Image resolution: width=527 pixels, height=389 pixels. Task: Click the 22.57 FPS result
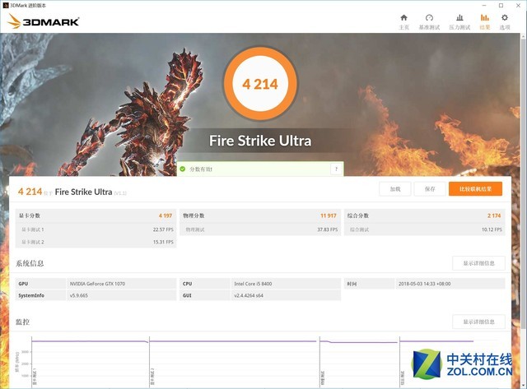point(163,229)
